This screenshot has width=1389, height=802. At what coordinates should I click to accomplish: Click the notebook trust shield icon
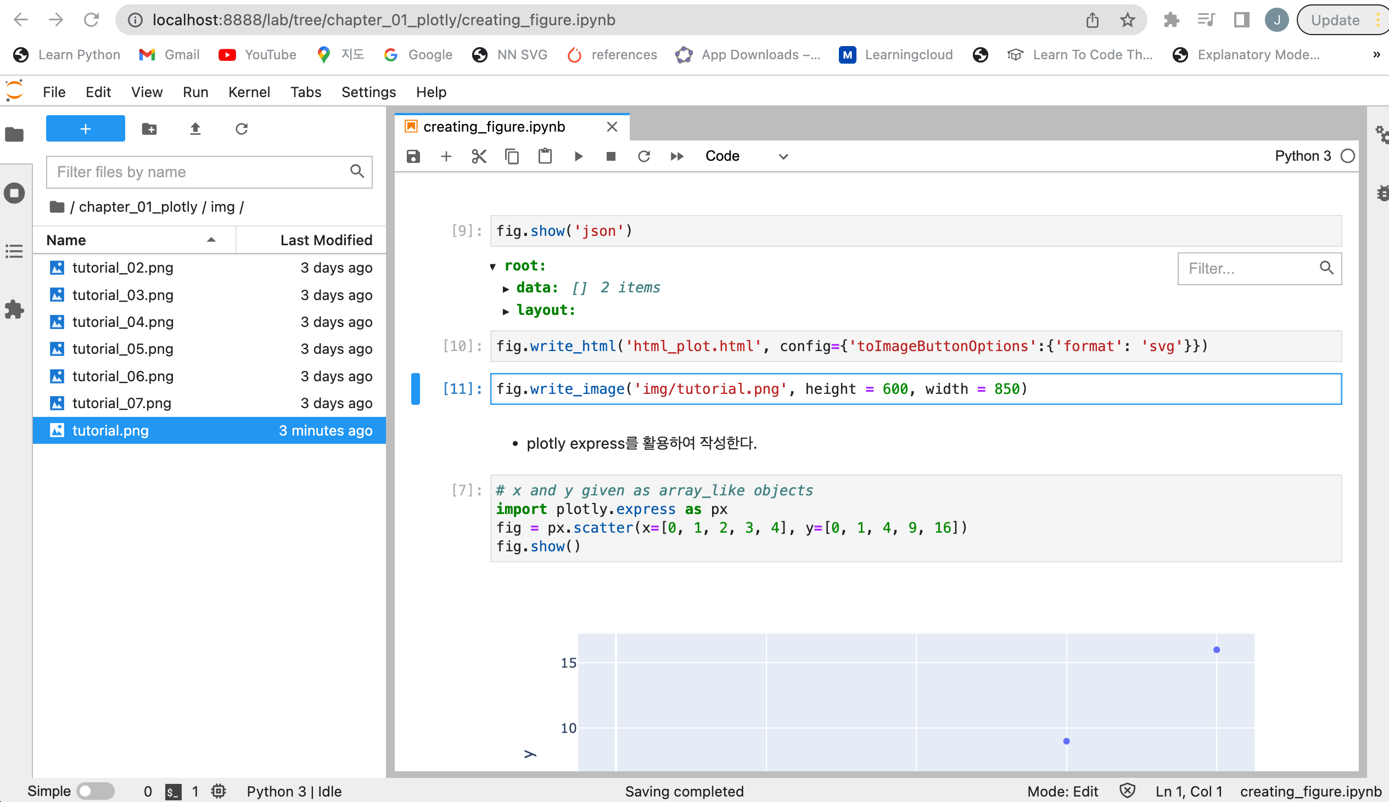click(x=1127, y=791)
